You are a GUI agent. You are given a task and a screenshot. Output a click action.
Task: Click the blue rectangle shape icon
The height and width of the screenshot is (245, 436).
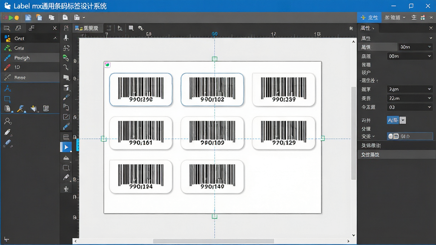tap(8, 99)
